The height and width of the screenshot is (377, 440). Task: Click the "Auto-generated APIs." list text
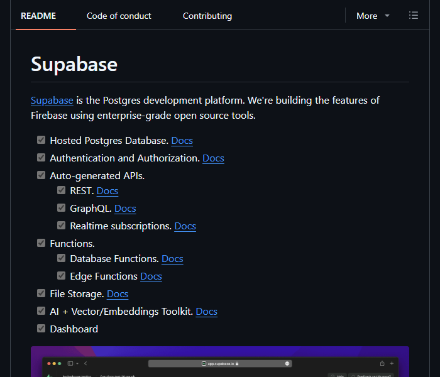click(97, 176)
